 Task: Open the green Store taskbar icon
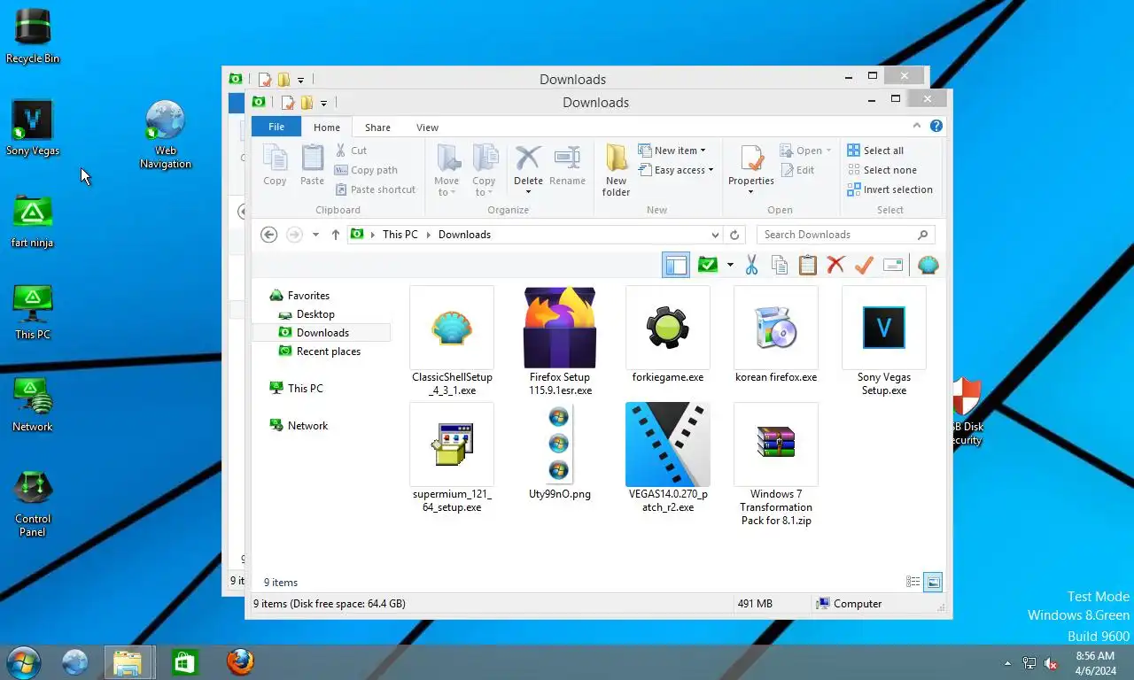click(x=185, y=662)
